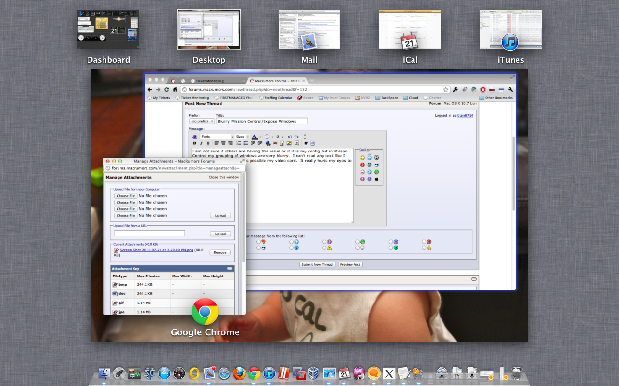Viewport: 619px width, 386px height.
Task: Open the Dashboard space thumbnail
Action: point(108,29)
